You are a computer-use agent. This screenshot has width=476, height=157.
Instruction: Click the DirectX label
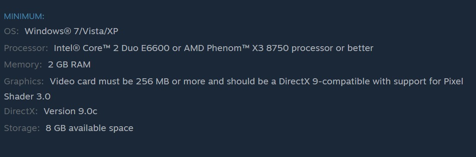click(21, 111)
